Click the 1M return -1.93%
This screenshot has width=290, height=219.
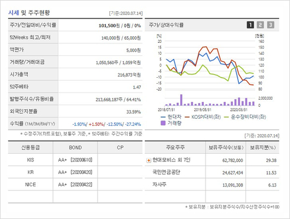80,124
